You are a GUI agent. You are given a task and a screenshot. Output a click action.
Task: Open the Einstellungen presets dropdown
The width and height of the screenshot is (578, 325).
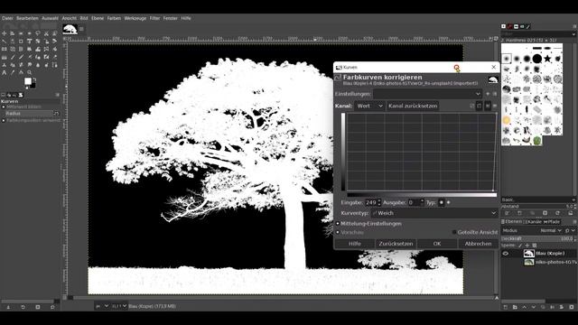(x=427, y=94)
